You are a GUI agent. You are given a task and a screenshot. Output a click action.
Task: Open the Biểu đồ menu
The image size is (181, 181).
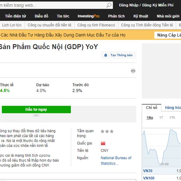[41, 16]
